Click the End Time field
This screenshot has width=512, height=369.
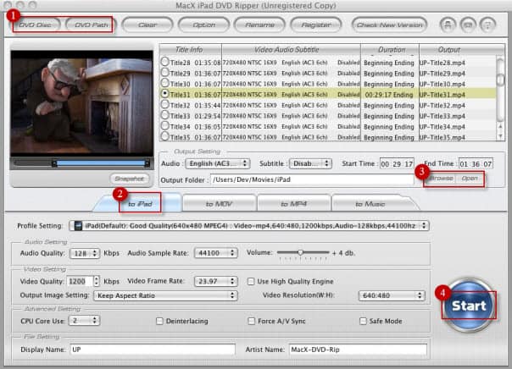pos(476,163)
